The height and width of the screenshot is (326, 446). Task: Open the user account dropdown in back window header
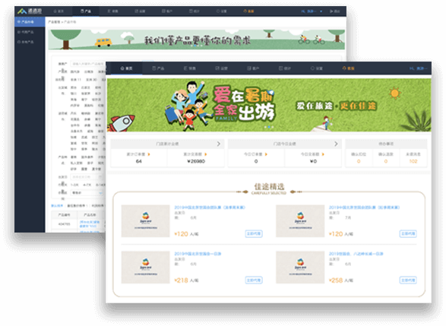(x=312, y=11)
